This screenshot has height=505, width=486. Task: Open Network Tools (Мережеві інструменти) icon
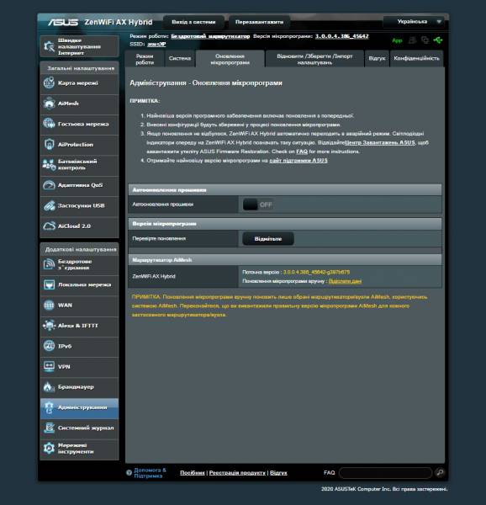pos(49,449)
